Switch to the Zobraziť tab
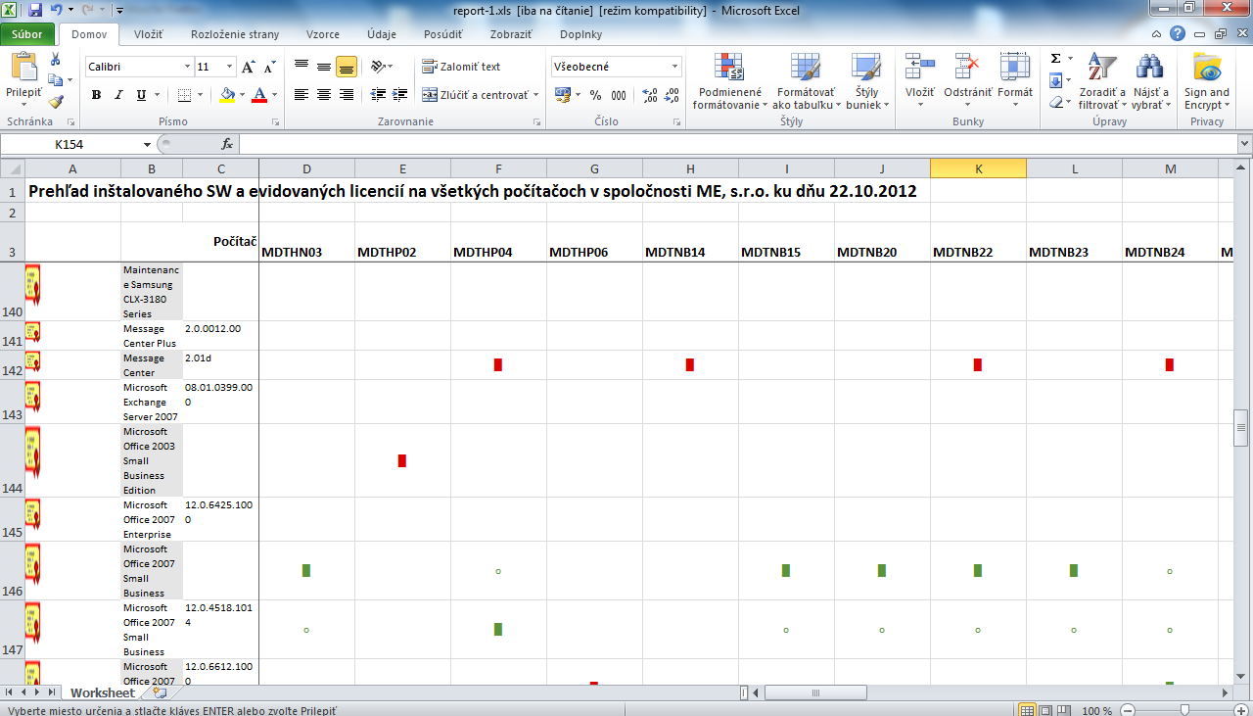The height and width of the screenshot is (716, 1253). click(x=510, y=34)
